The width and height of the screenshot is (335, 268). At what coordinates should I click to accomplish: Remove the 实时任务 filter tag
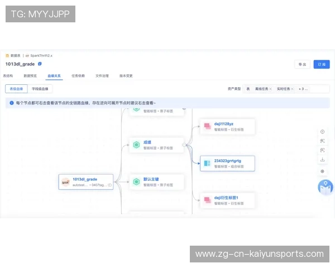(292, 89)
